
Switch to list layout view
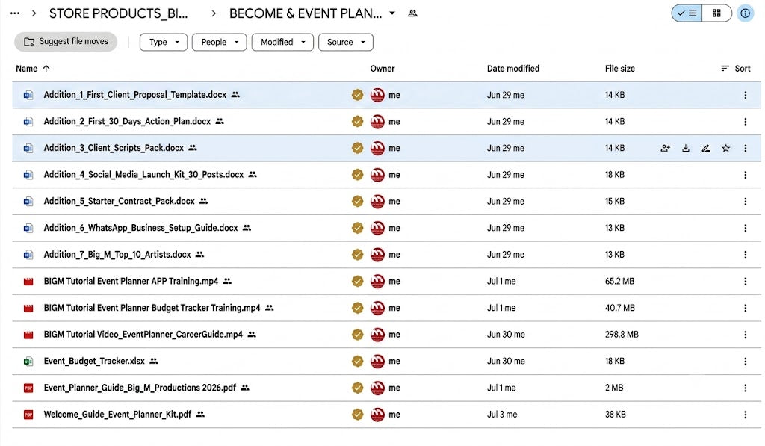coord(687,13)
